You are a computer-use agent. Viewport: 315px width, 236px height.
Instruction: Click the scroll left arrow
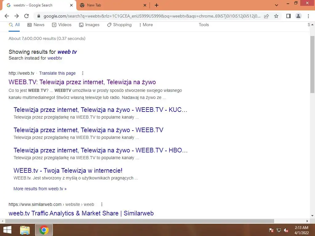pos(2,221)
